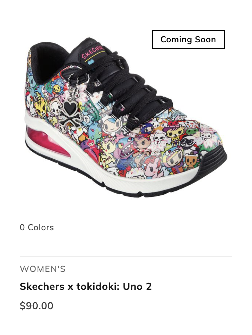Click the $90.00 price
The image size is (252, 335).
(37, 305)
